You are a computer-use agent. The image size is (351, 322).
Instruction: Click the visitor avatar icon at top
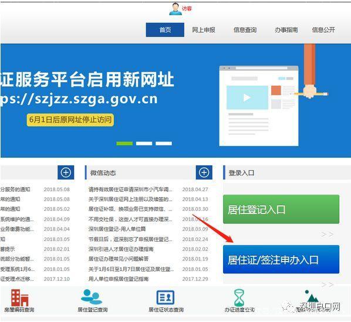[x=176, y=9]
